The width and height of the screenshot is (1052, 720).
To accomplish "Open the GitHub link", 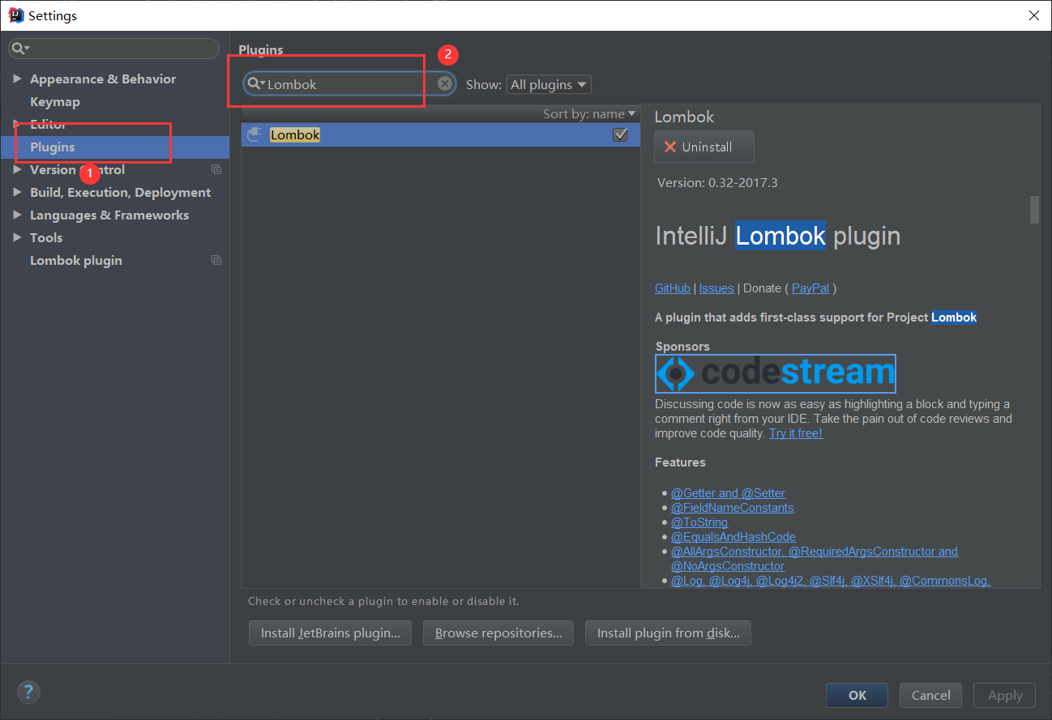I will pyautogui.click(x=673, y=288).
